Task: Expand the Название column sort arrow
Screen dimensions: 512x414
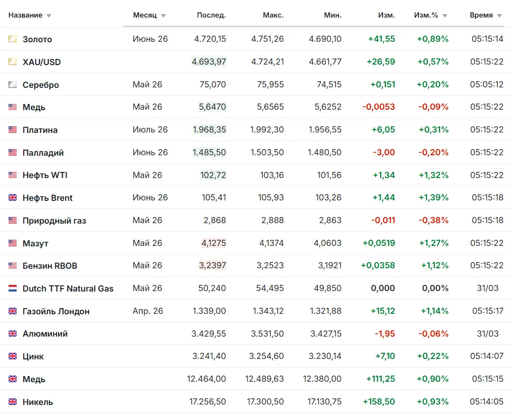Action: coord(48,16)
